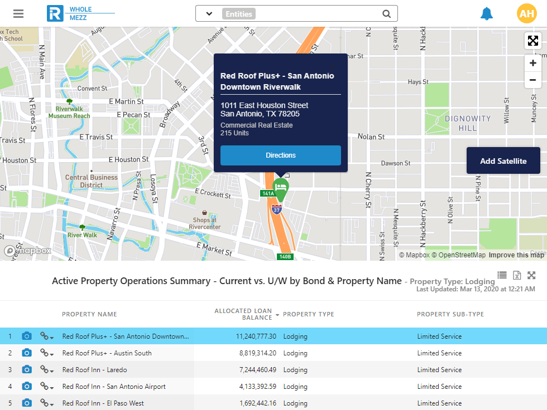Viewport: 547px width, 410px height.
Task: Expand map to fullscreen
Action: coord(532,41)
